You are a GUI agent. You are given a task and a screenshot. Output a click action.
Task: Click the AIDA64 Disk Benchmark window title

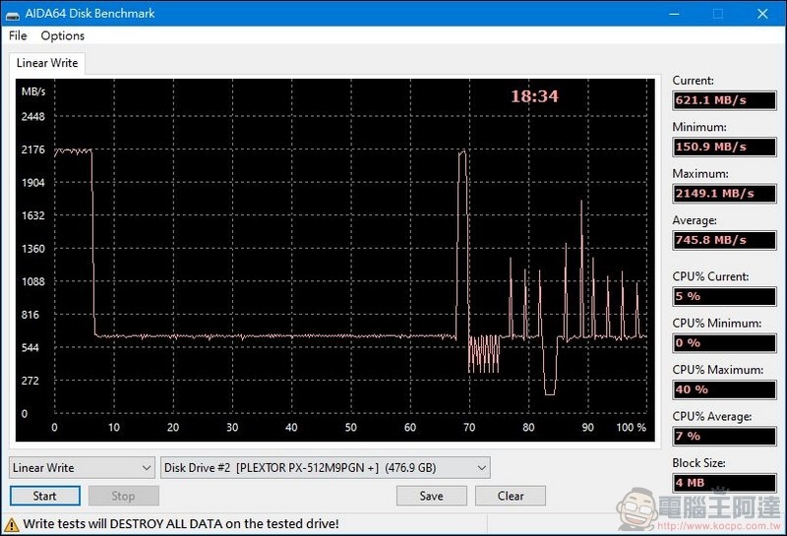click(90, 14)
